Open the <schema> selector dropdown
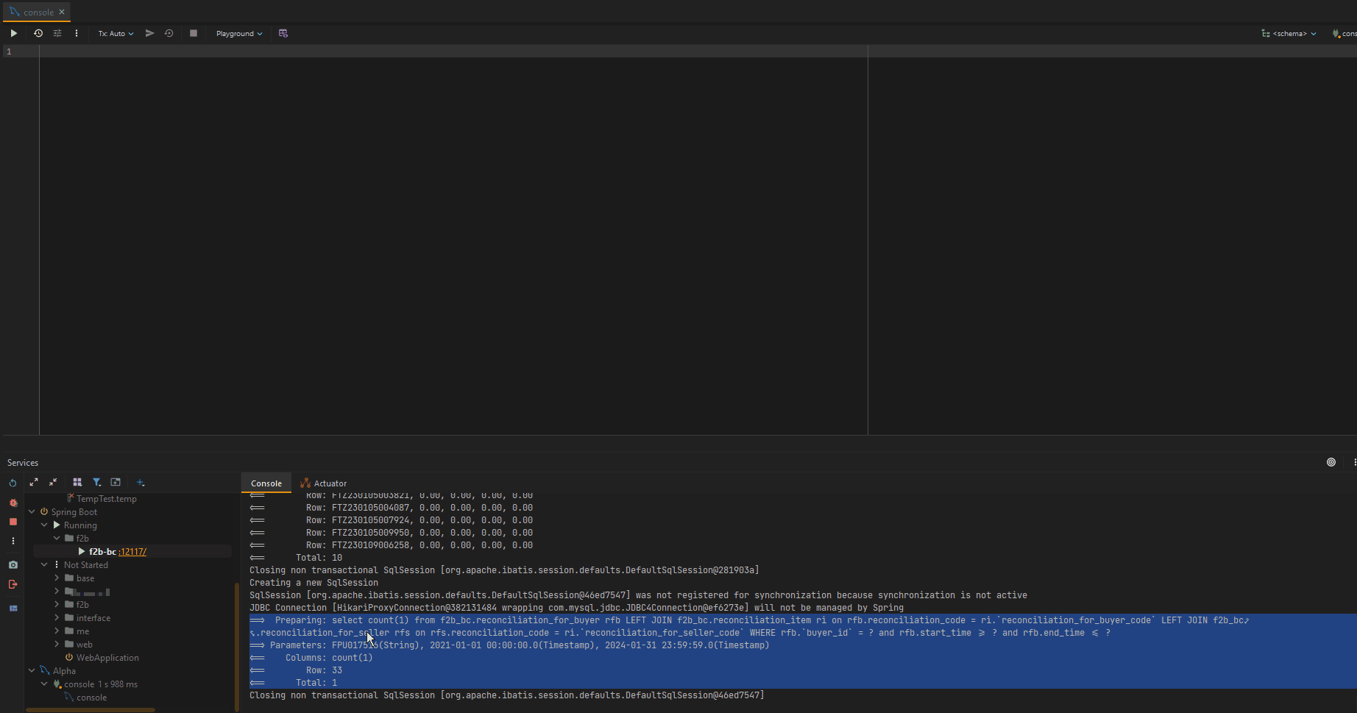Image resolution: width=1357 pixels, height=713 pixels. tap(1289, 33)
